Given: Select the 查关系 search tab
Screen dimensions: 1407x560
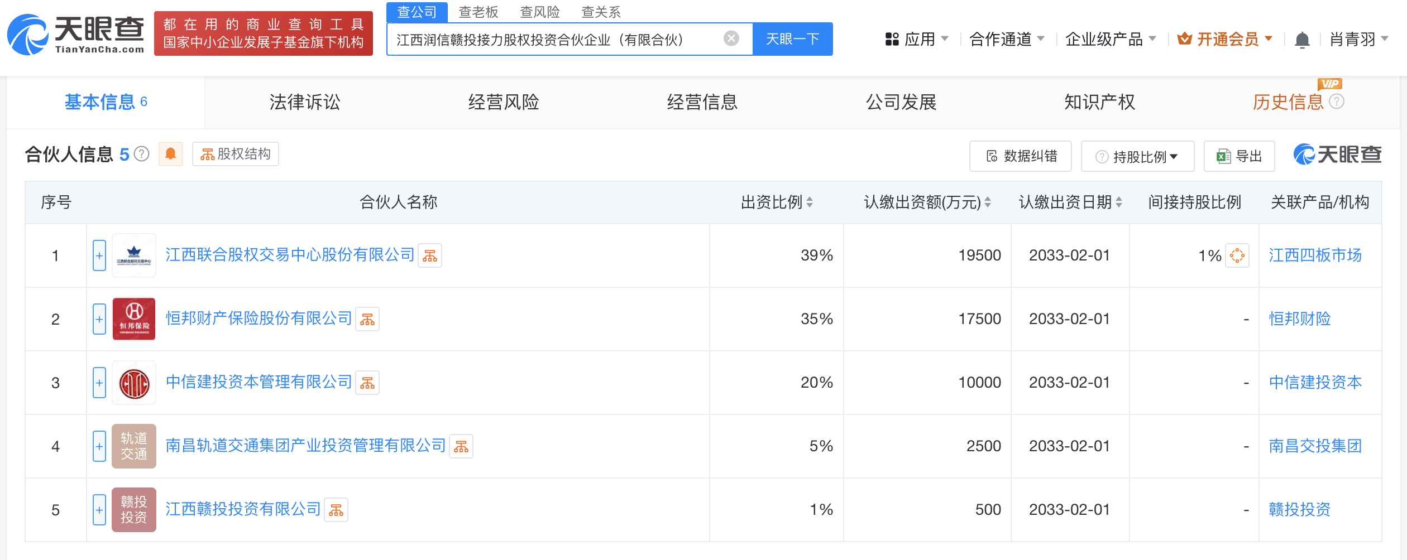Looking at the screenshot, I should click(601, 12).
